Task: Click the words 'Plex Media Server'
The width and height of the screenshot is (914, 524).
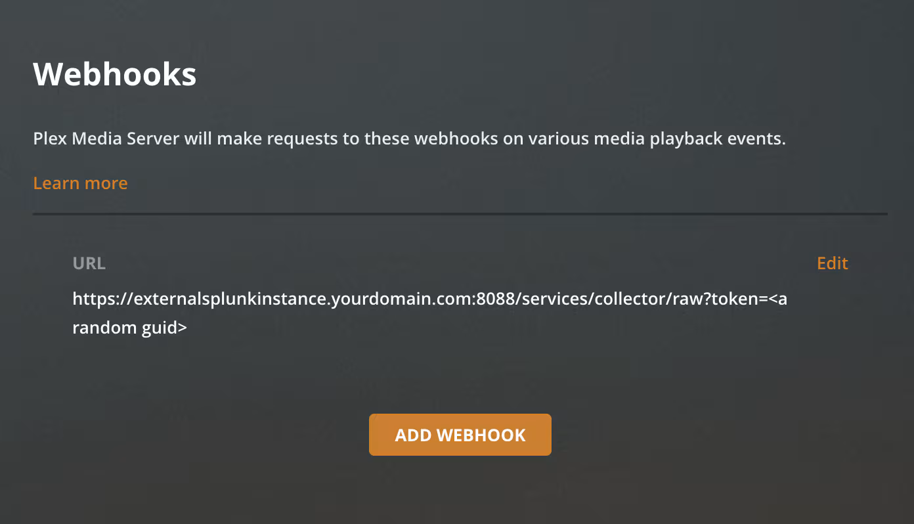Action: (x=106, y=139)
